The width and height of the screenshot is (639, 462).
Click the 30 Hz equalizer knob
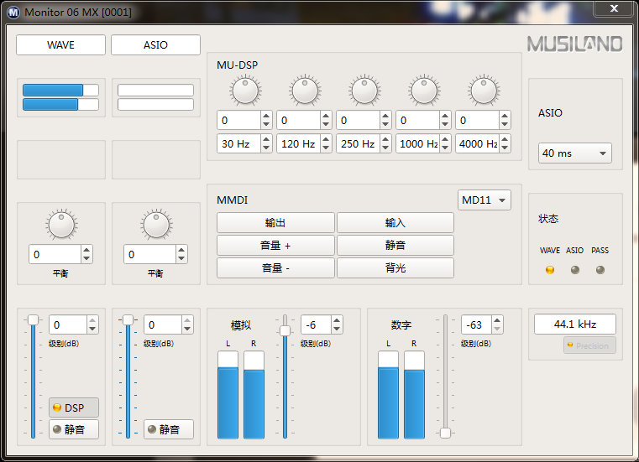245,91
